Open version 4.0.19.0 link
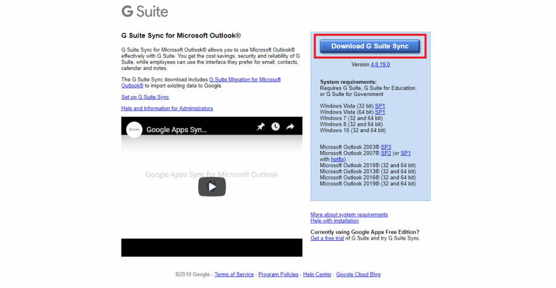Image resolution: width=556 pixels, height=288 pixels. pyautogui.click(x=380, y=65)
